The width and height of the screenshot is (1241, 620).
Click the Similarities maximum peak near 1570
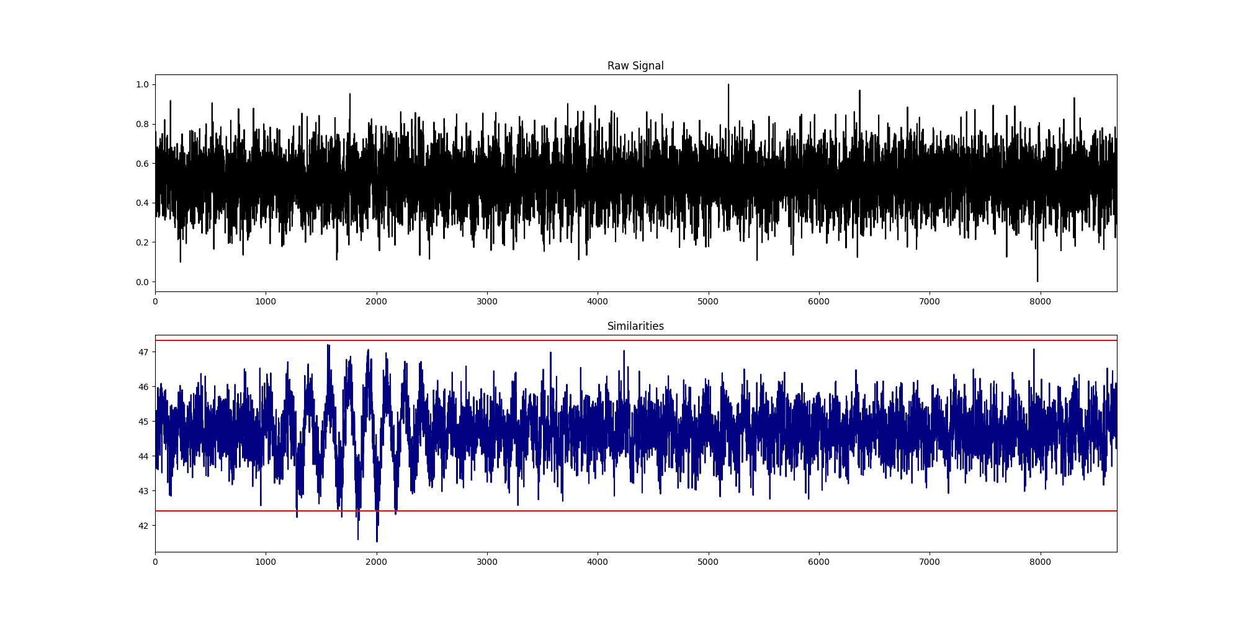coord(328,346)
